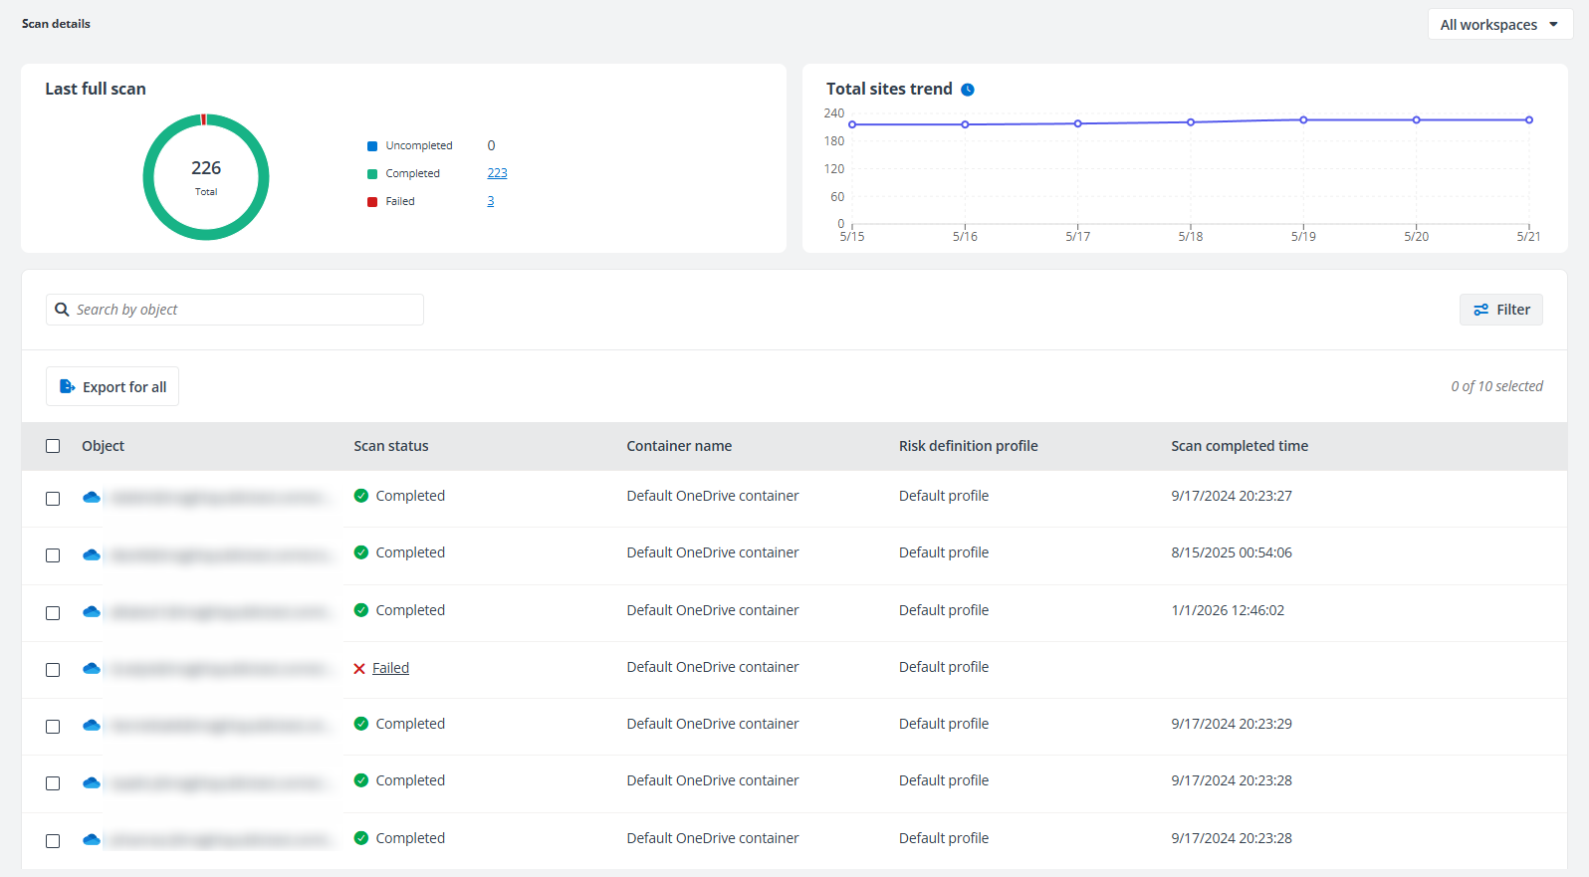Viewport: 1589px width, 877px height.
Task: Click OneDrive icon in 20:23:29 row
Action: (92, 725)
